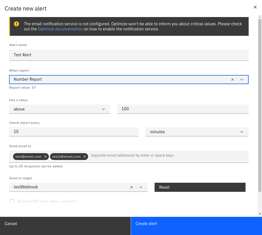Click the warning icon in the notification banner

(x=17, y=24)
